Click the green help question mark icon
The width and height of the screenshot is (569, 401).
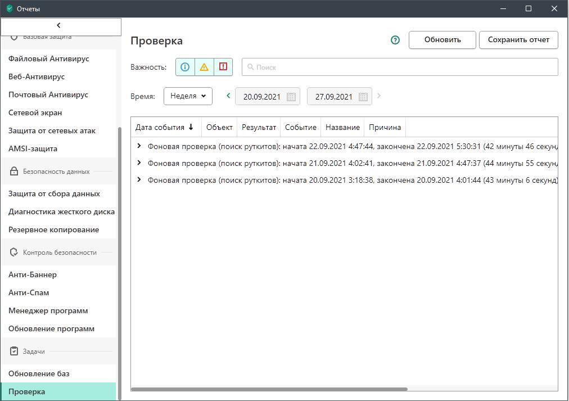point(395,40)
